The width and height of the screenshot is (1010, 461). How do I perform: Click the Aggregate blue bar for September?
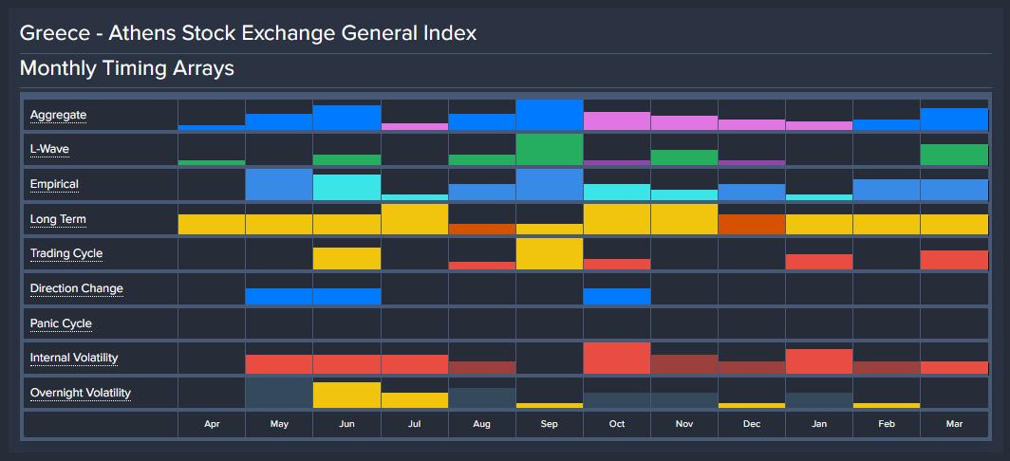(x=550, y=115)
